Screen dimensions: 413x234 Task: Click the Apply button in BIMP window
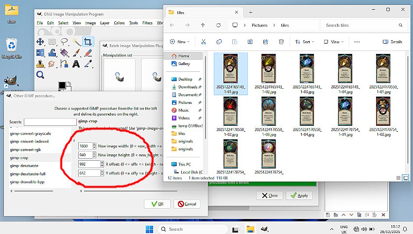299,195
